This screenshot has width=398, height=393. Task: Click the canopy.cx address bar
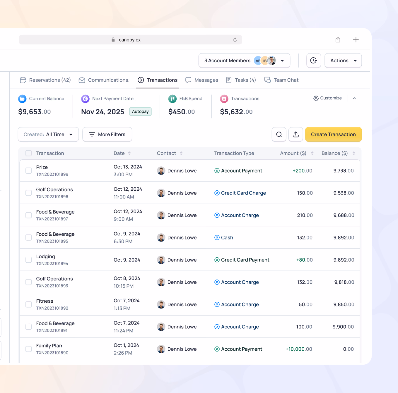(130, 40)
